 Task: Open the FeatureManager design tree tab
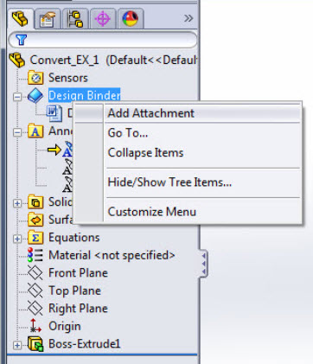[x=20, y=19]
